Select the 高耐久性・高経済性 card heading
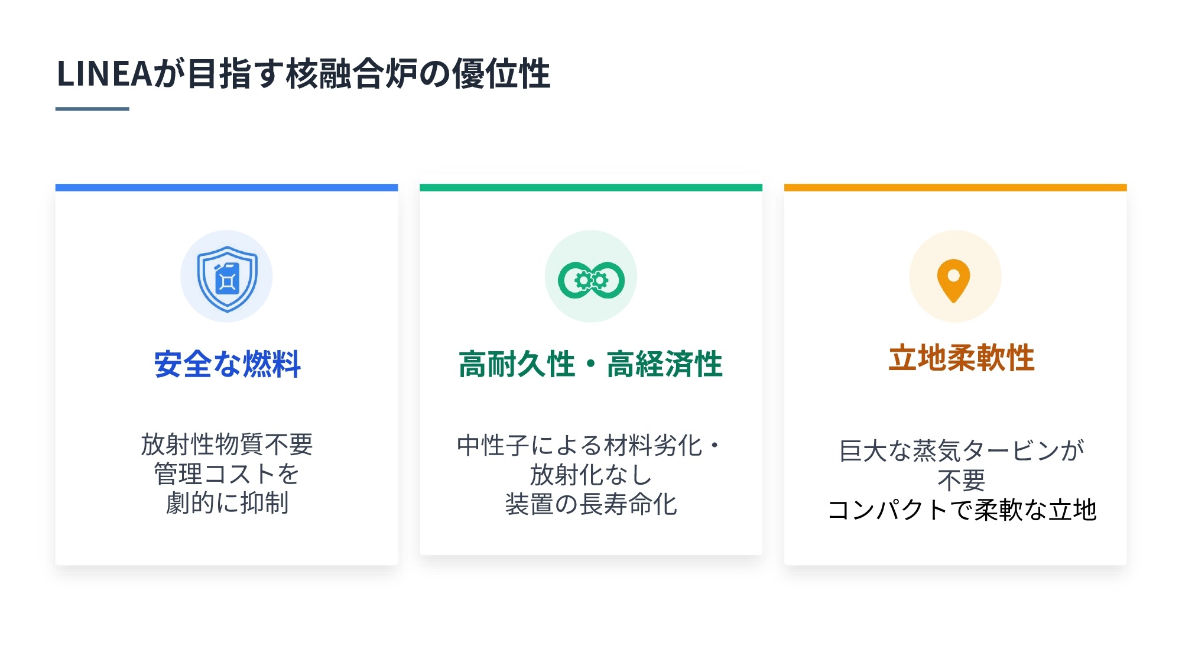 click(x=591, y=364)
